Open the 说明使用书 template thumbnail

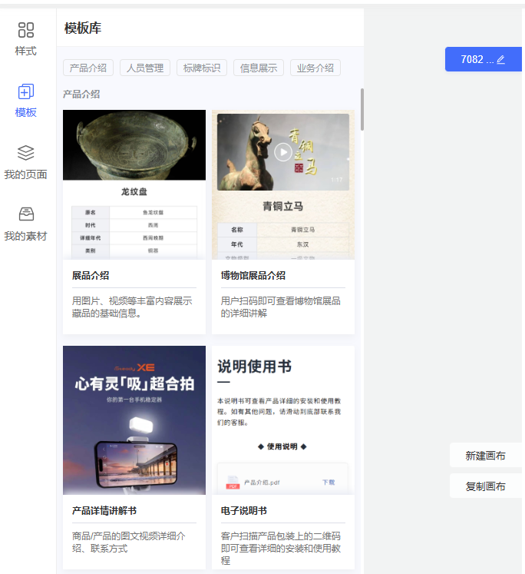point(283,420)
